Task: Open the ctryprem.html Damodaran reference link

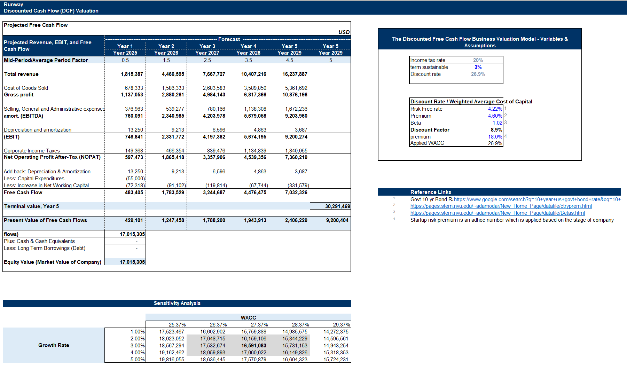Action: tap(501, 206)
